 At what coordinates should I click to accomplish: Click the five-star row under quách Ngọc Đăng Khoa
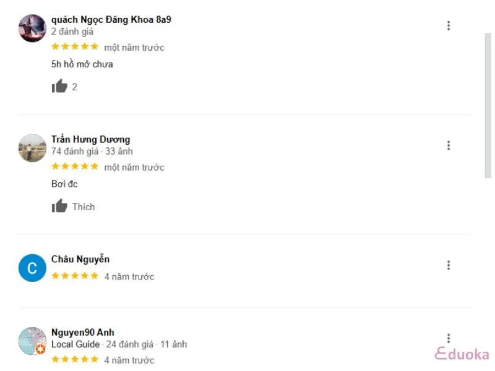[x=75, y=46]
